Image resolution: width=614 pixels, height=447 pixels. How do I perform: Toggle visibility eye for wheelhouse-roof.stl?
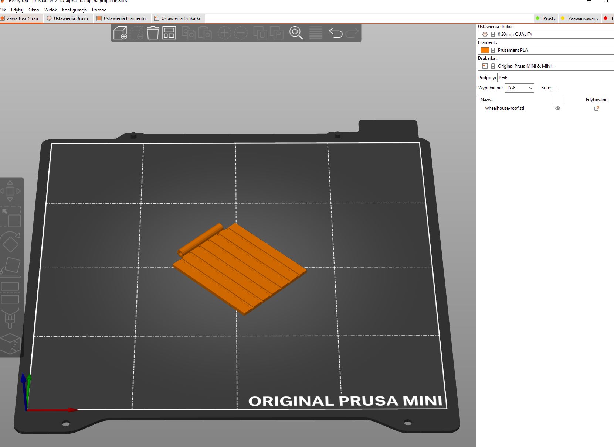[558, 108]
